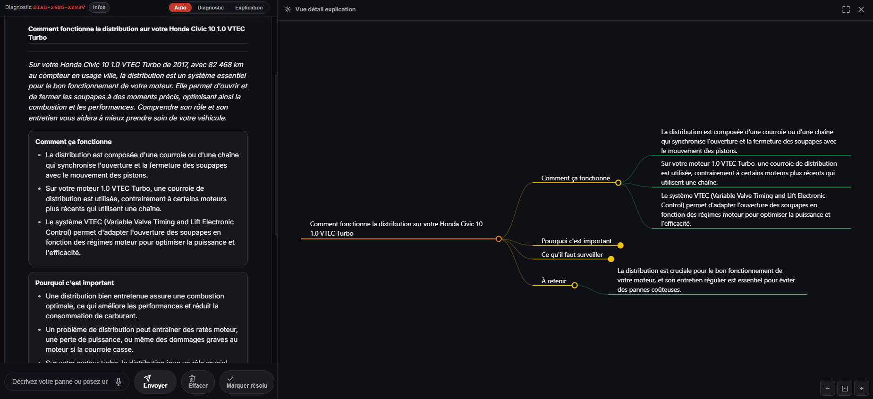873x399 pixels.
Task: Click the italic intro paragraph starting 'Sur votre Honda'
Action: (138, 91)
